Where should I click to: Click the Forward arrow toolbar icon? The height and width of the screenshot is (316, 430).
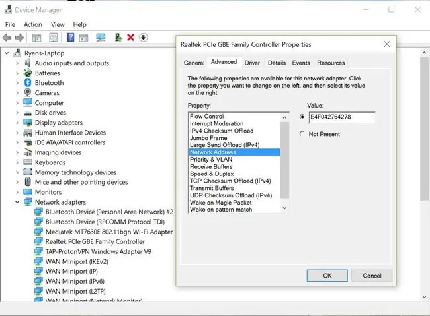coord(19,38)
